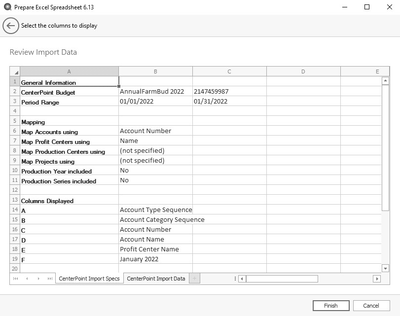The width and height of the screenshot is (400, 316).
Task: Switch to CenterPoint Import Data tab
Action: [x=156, y=279]
